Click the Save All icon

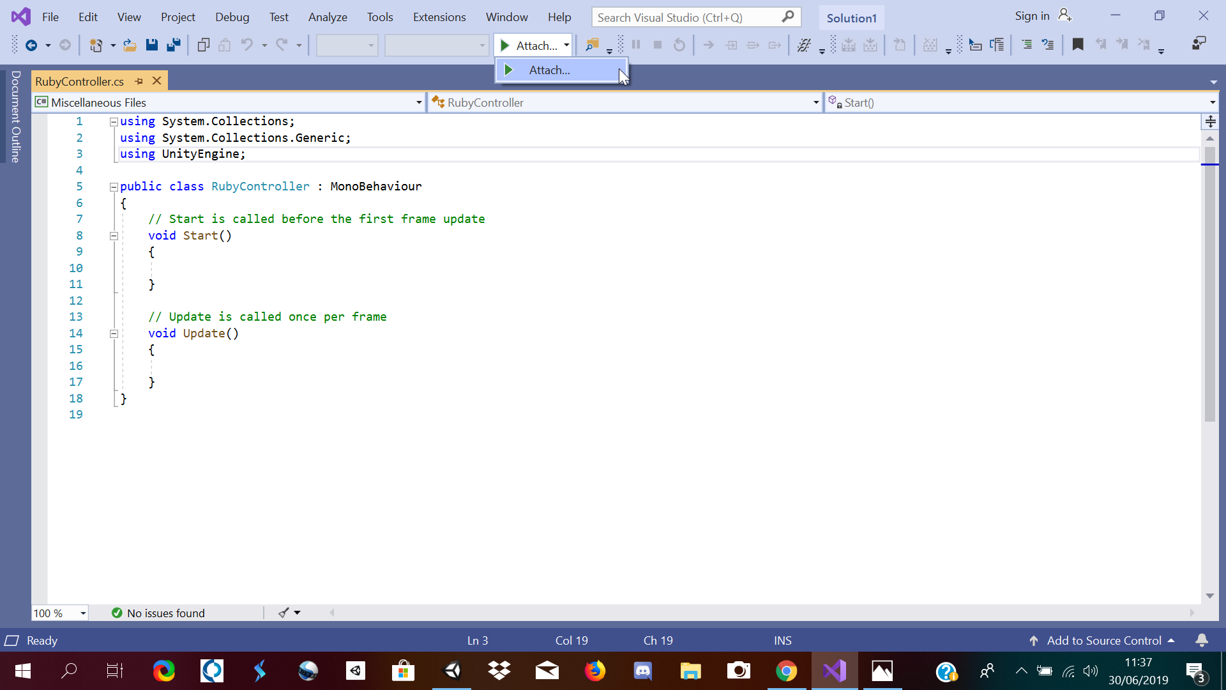point(173,45)
